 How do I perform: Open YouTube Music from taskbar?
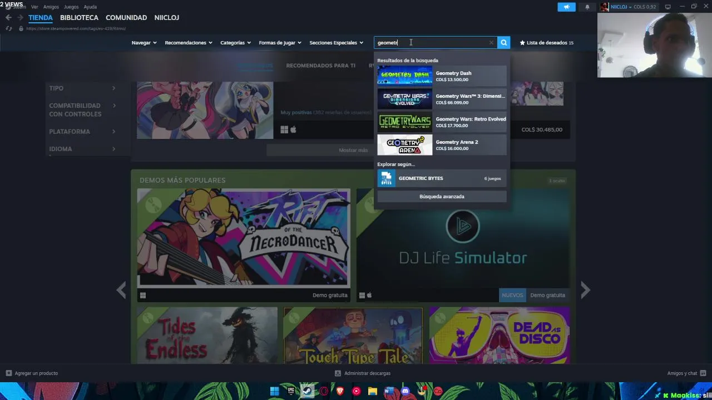pyautogui.click(x=356, y=391)
